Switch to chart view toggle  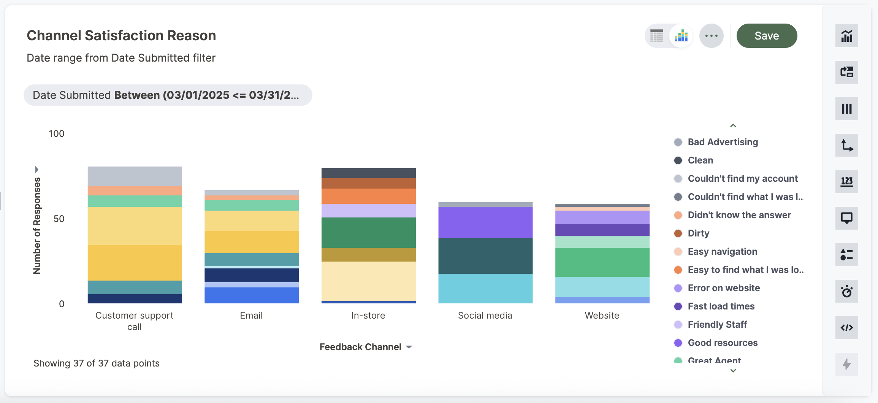click(681, 36)
